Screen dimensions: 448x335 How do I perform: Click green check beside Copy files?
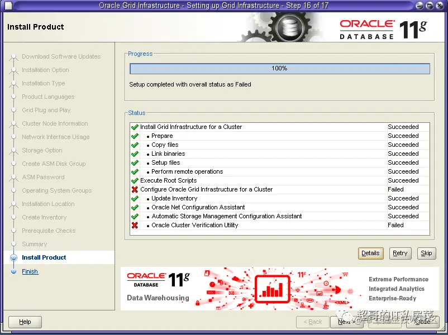tap(135, 145)
